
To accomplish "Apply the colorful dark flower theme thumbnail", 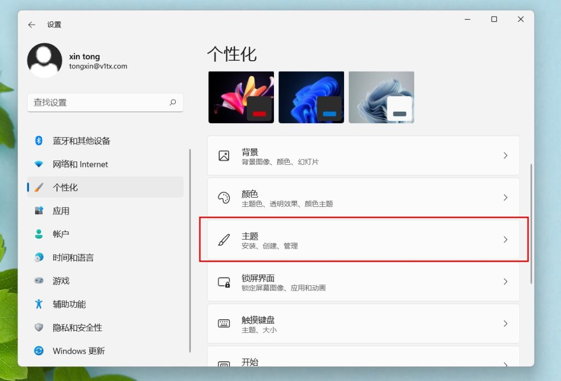I will tap(241, 97).
